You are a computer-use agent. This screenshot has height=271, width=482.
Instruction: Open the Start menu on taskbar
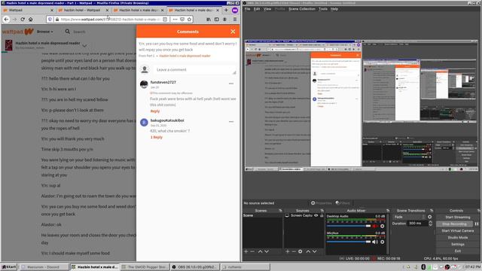[9, 267]
